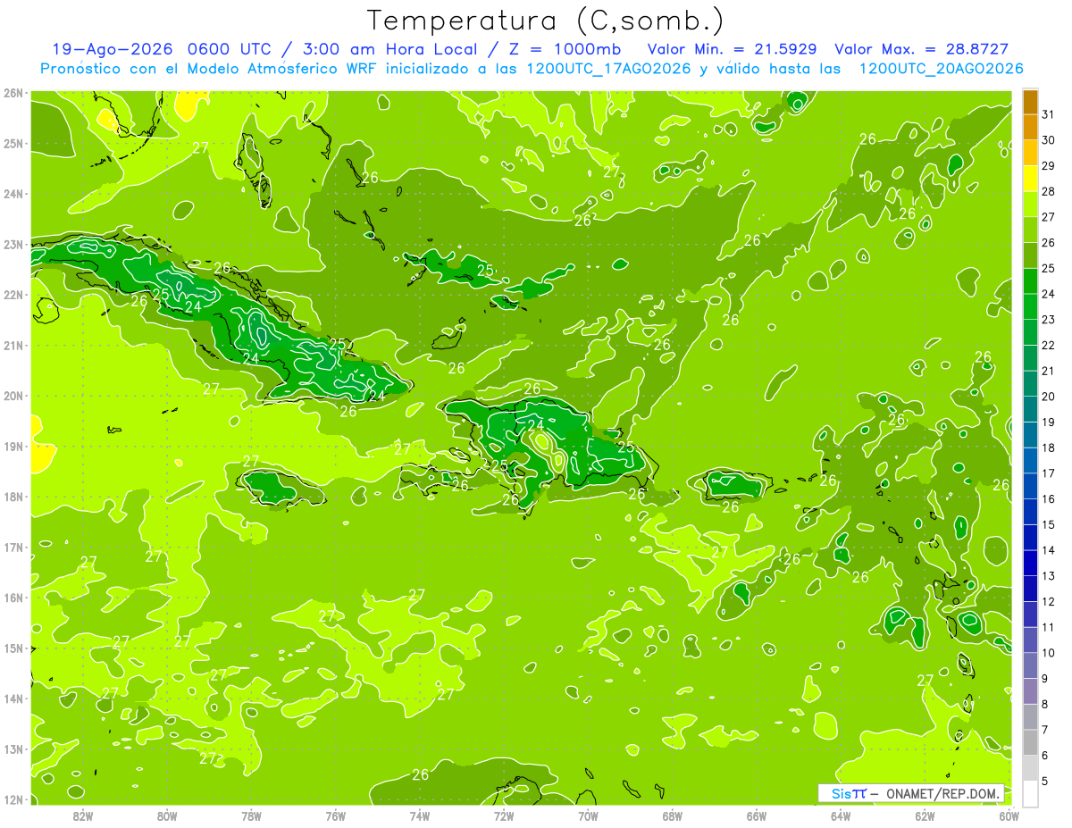Image resolution: width=1072 pixels, height=828 pixels.
Task: Click the "66W" longitude axis label
Action: pyautogui.click(x=756, y=815)
